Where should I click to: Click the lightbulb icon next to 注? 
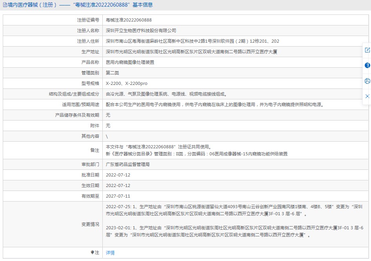pyautogui.click(x=92, y=252)
